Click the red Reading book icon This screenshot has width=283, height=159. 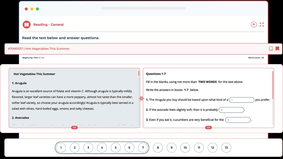tap(26, 25)
